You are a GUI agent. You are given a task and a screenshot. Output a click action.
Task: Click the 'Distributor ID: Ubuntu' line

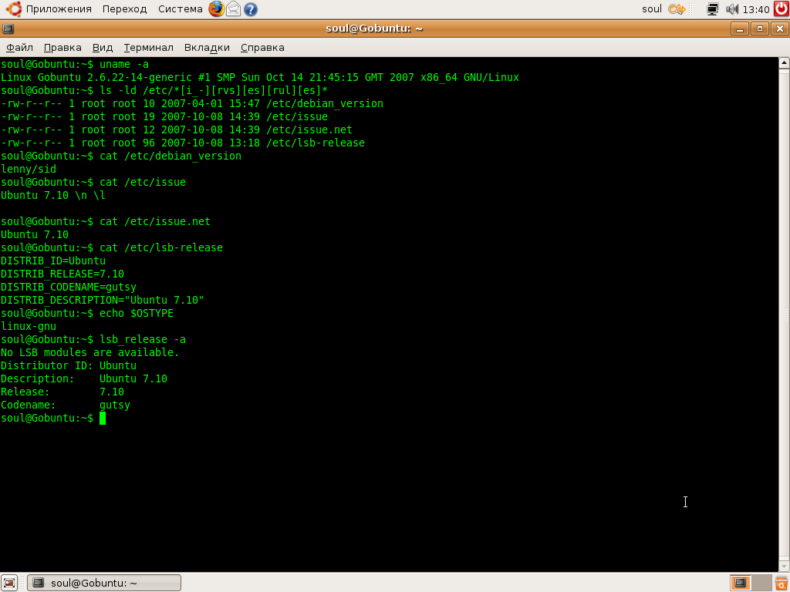coord(69,365)
